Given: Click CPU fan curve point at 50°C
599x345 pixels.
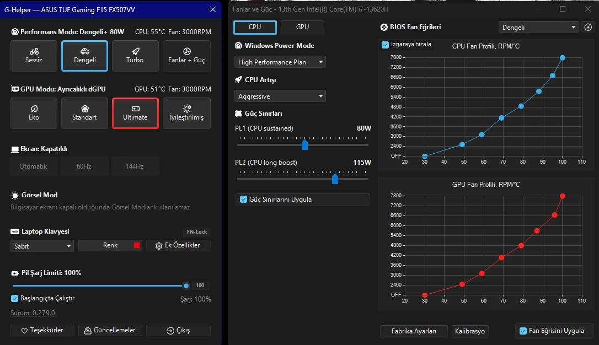Looking at the screenshot, I should pos(462,144).
